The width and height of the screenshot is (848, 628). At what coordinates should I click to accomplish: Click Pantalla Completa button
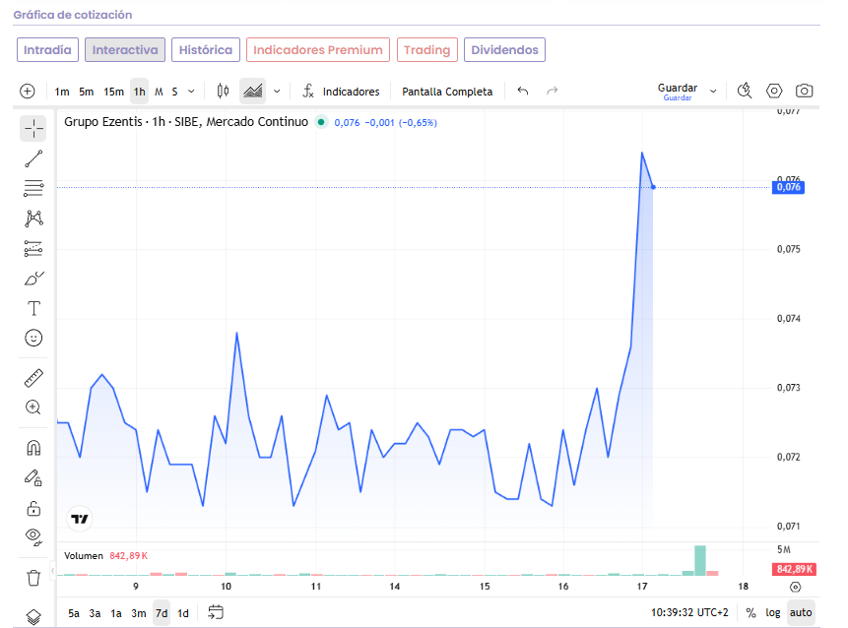(x=447, y=92)
